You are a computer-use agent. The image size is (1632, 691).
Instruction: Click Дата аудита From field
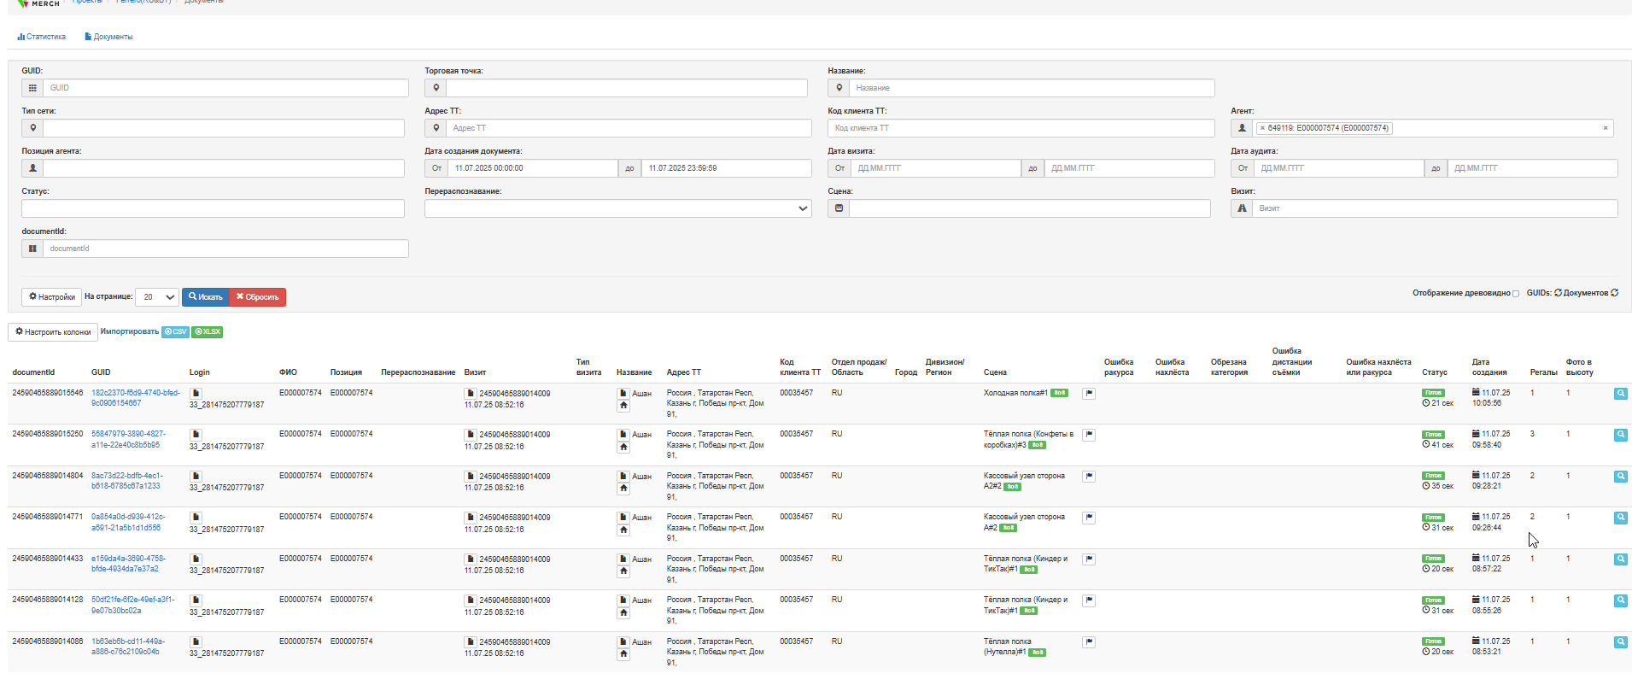tap(1339, 168)
